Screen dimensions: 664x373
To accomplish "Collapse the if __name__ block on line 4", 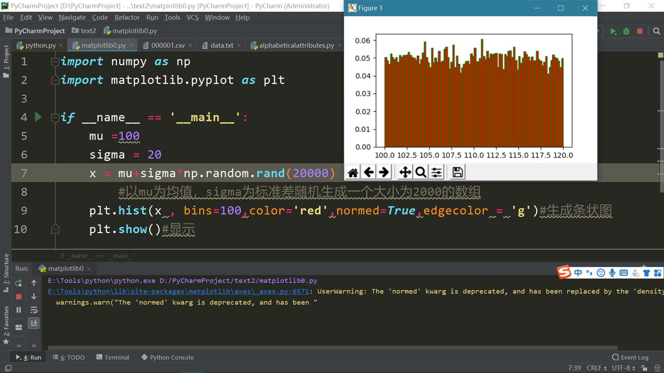I will click(x=55, y=117).
